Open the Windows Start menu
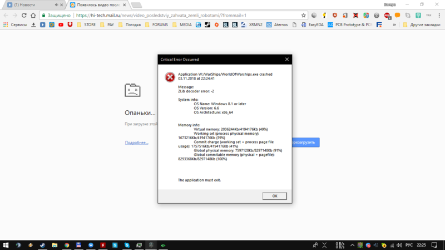Viewport: 445px width, 250px height. click(6, 245)
